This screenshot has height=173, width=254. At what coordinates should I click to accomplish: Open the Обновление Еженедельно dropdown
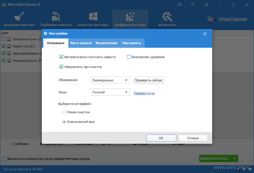tap(111, 80)
